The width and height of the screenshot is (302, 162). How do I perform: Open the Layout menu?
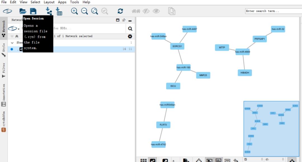pos(49,2)
